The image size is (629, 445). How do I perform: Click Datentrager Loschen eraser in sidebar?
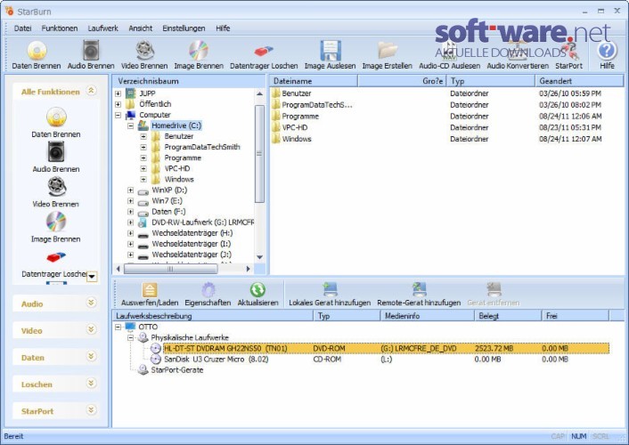56,256
